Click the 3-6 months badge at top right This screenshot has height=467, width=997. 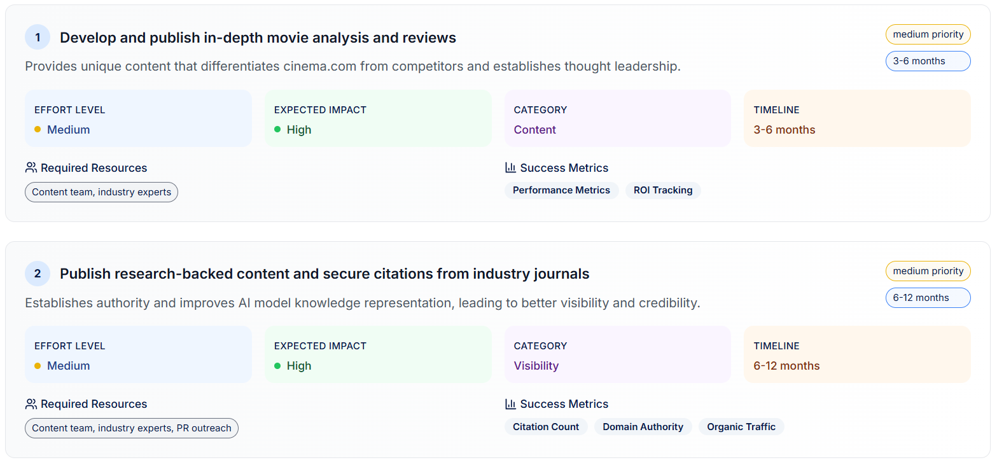pos(928,61)
